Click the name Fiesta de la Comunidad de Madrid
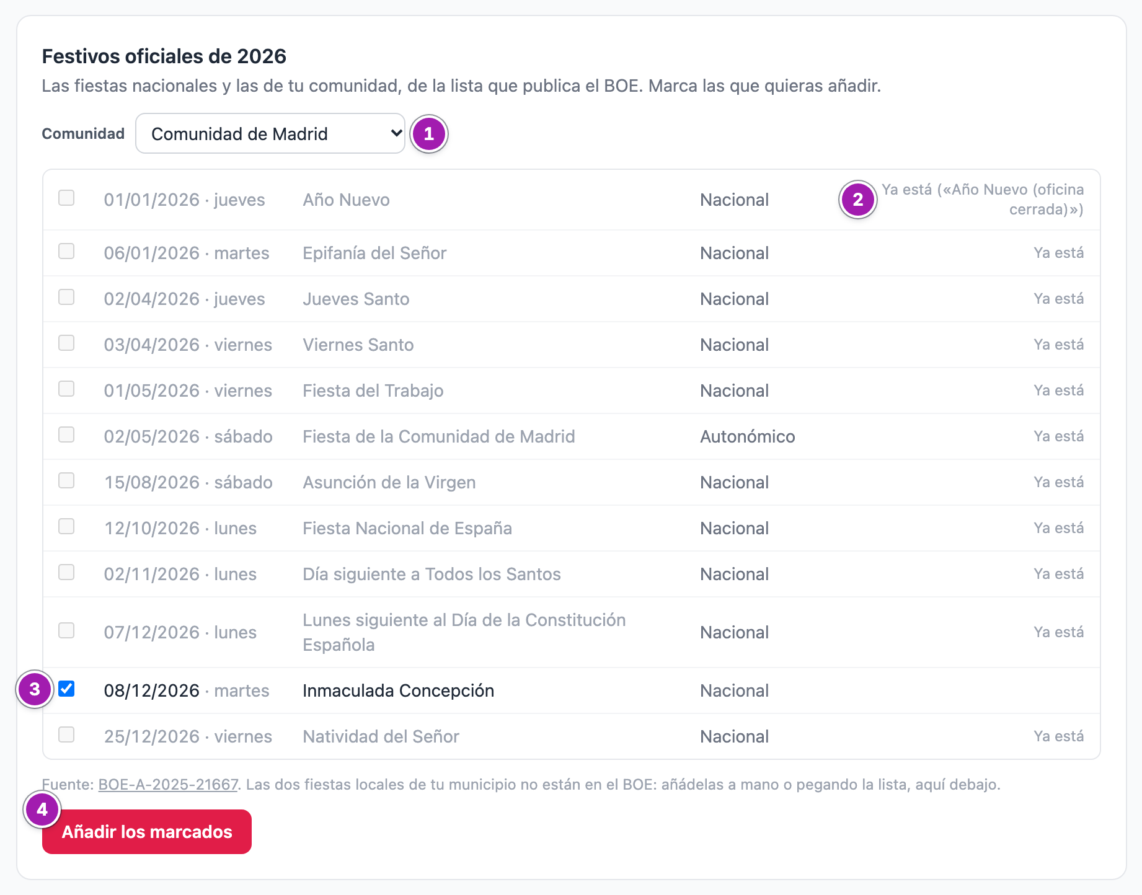Viewport: 1142px width, 895px height. [x=439, y=437]
